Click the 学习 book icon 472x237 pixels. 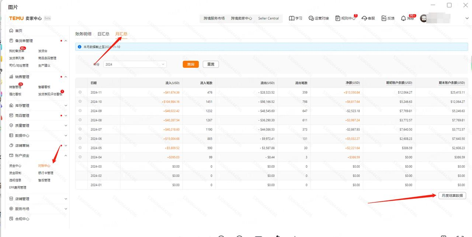pos(292,18)
